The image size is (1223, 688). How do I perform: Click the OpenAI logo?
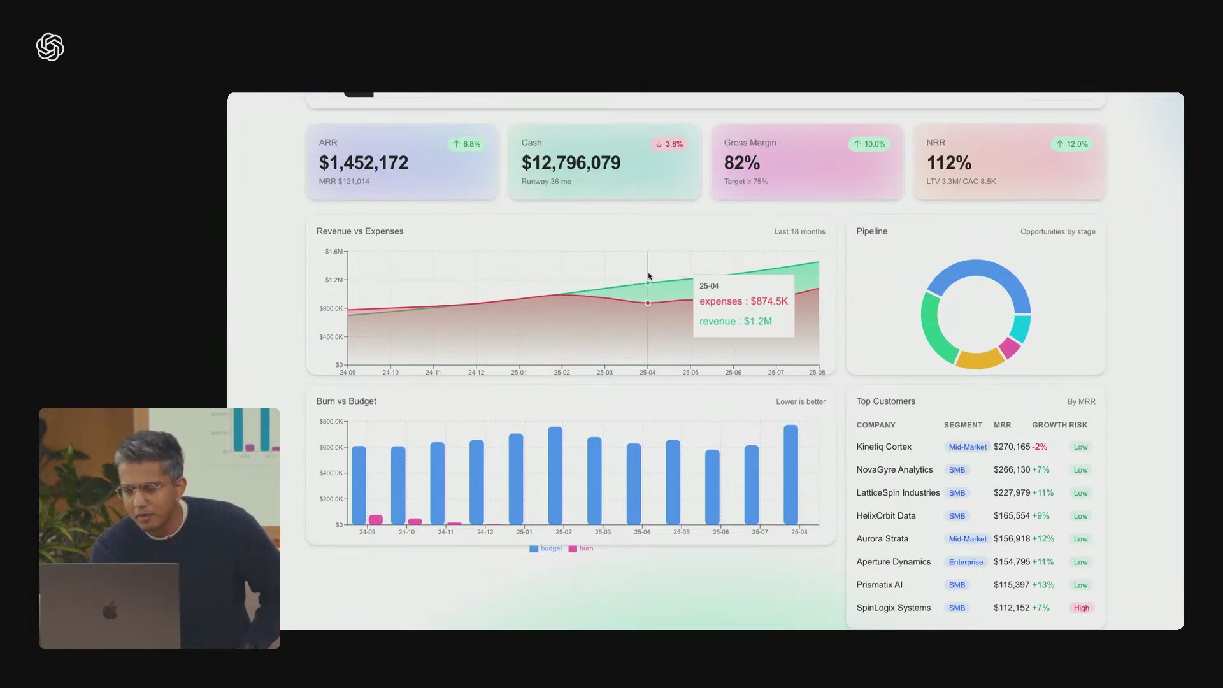pyautogui.click(x=50, y=48)
